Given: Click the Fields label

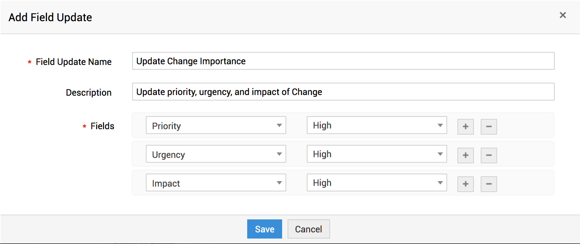Looking at the screenshot, I should 102,126.
